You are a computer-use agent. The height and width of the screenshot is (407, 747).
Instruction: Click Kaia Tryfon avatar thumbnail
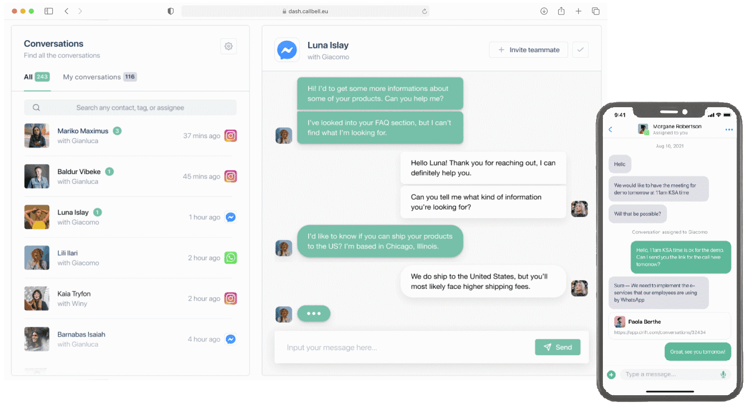point(37,298)
